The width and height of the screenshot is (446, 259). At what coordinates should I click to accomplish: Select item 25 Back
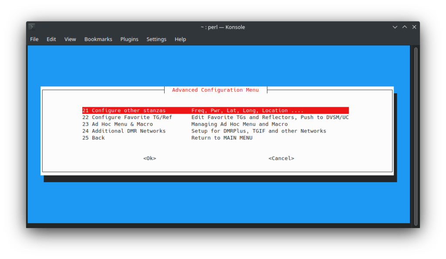coord(167,138)
